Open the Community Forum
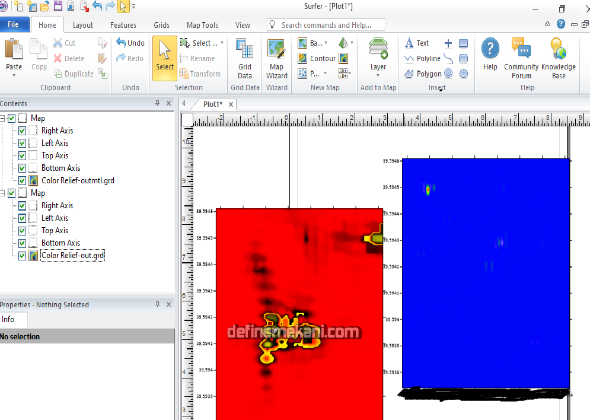This screenshot has width=590, height=420. pyautogui.click(x=521, y=59)
